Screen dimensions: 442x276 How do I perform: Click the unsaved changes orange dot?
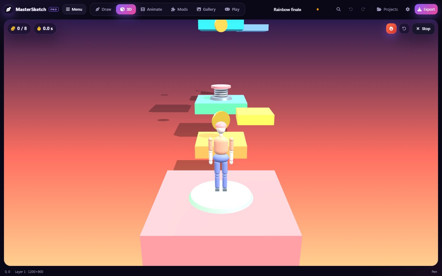(318, 10)
